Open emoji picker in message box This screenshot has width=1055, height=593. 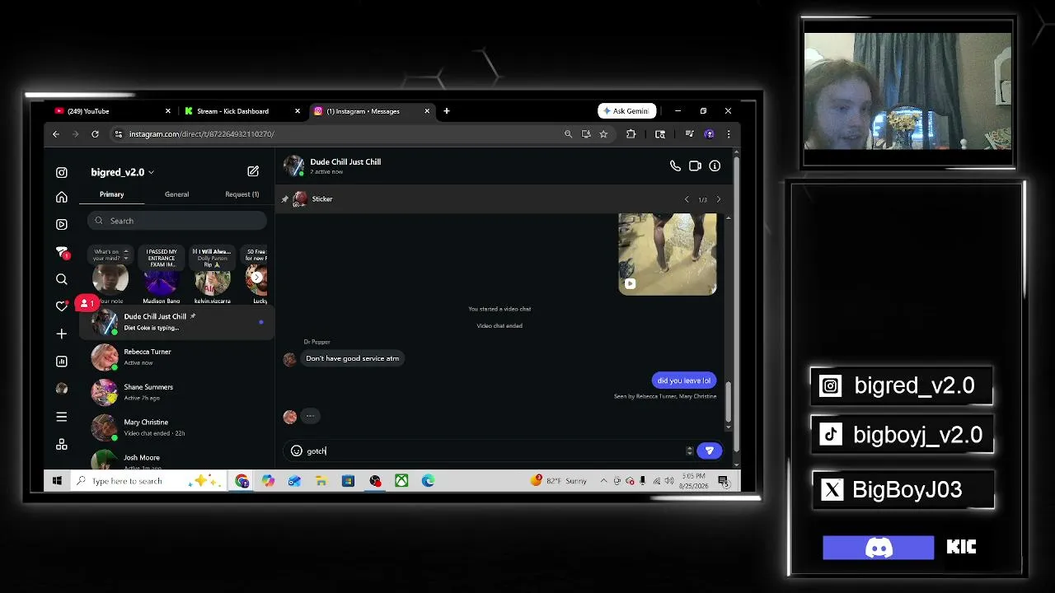[297, 451]
